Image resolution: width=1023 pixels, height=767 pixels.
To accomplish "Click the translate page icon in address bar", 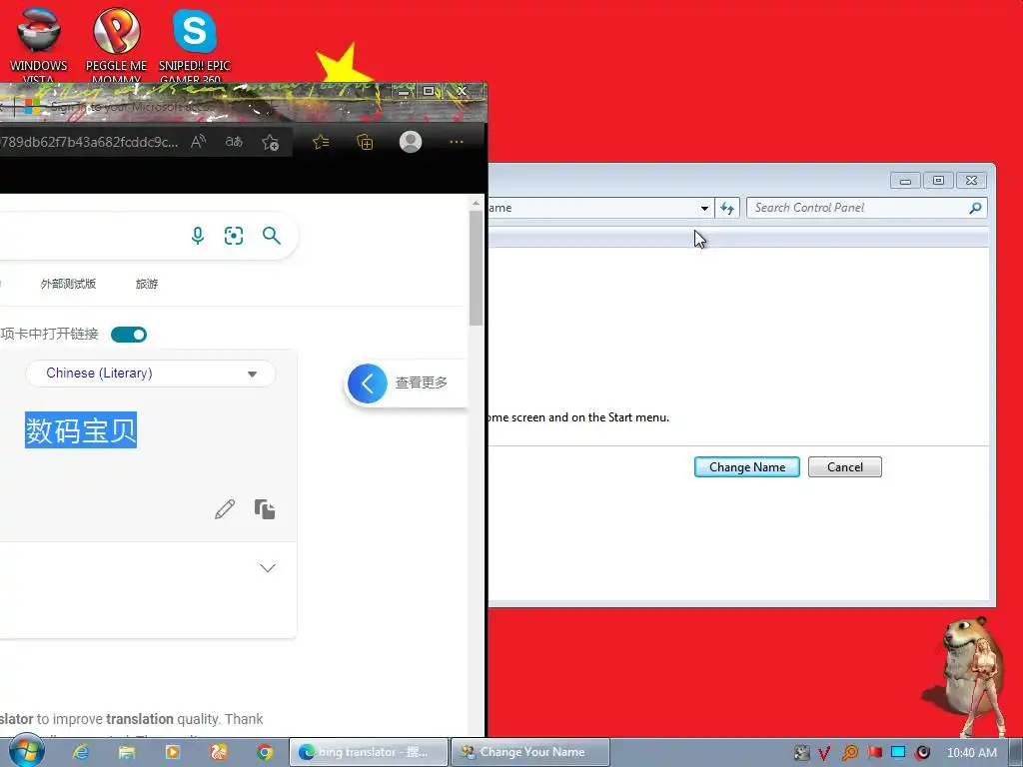I will pyautogui.click(x=234, y=142).
